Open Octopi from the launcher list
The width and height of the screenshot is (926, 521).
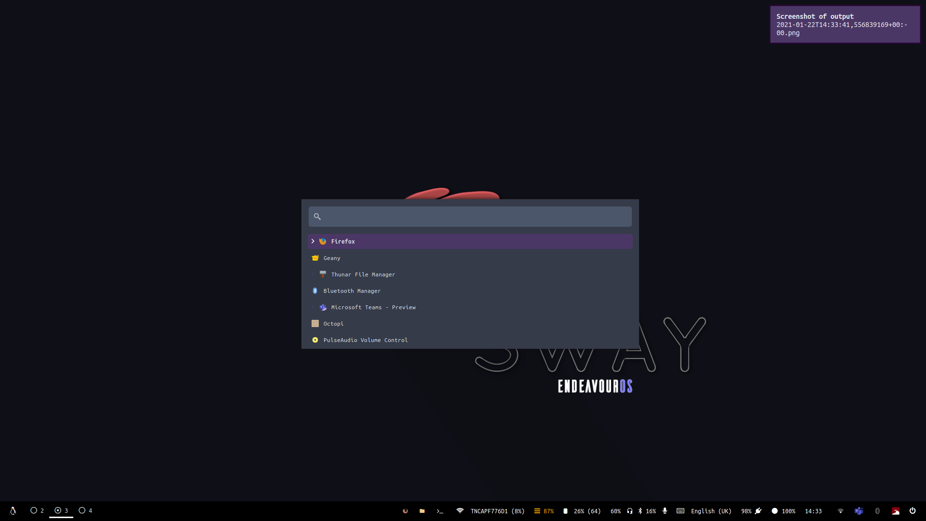tap(333, 324)
